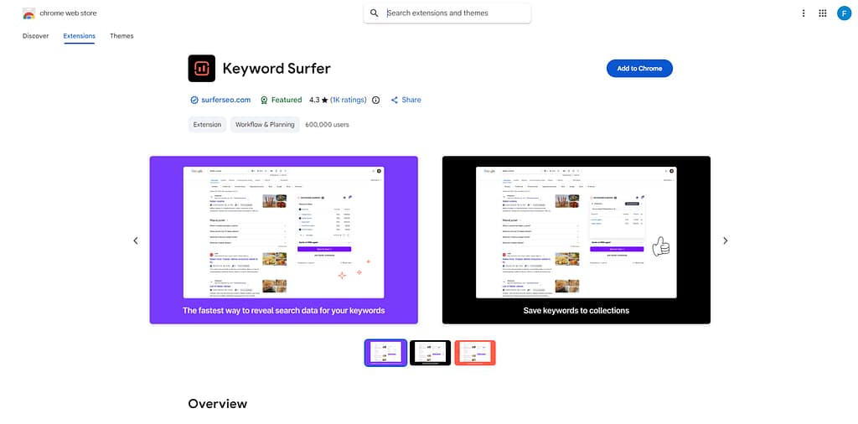Viewport: 858px width, 424px height.
Task: Click the 'Featured' label text
Action: [287, 100]
